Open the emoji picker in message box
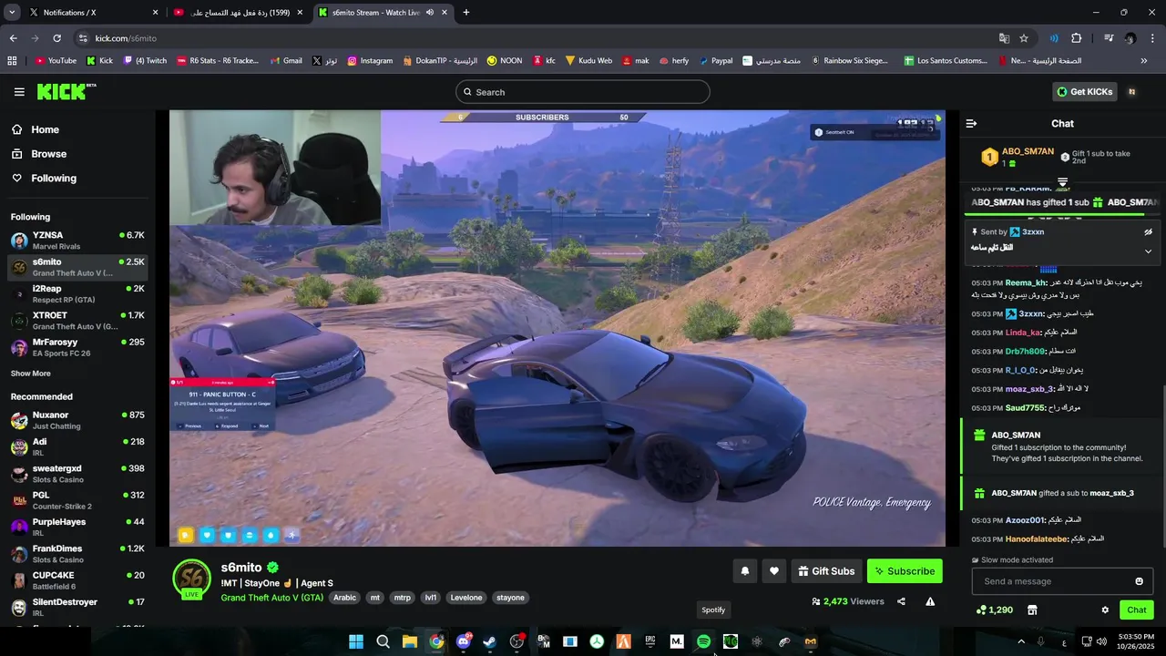The image size is (1166, 656). coord(1139,581)
